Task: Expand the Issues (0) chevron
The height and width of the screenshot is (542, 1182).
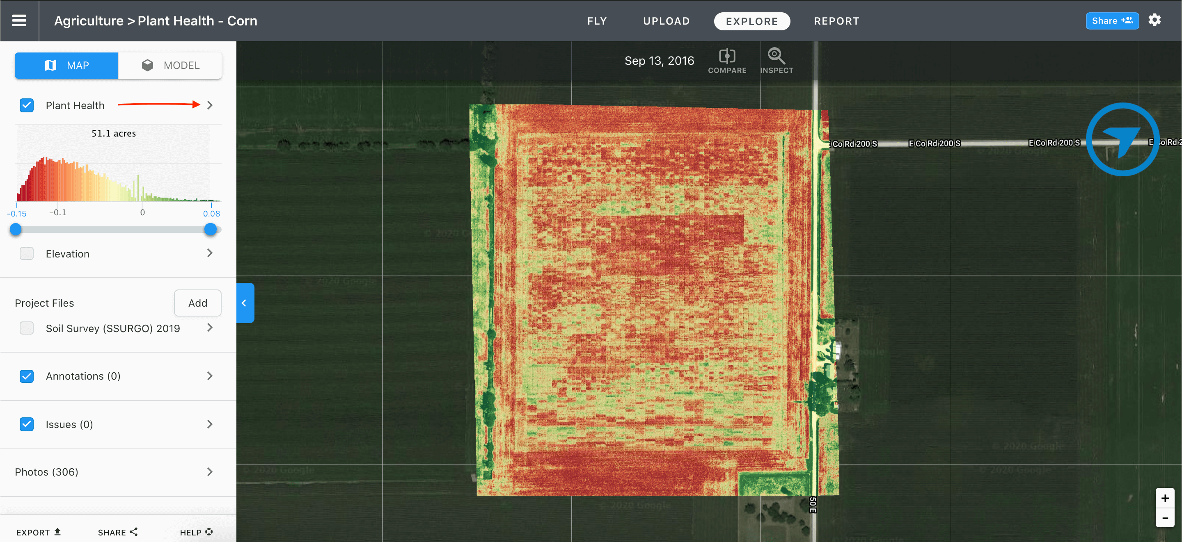Action: [210, 424]
